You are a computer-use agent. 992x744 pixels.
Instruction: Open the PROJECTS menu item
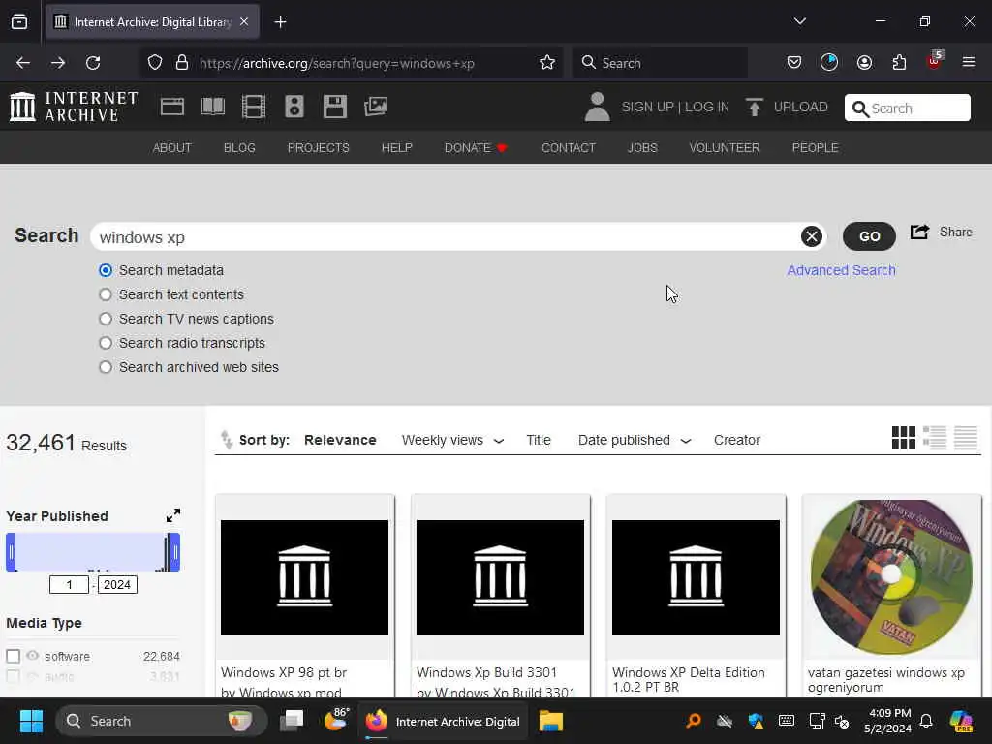tap(318, 148)
